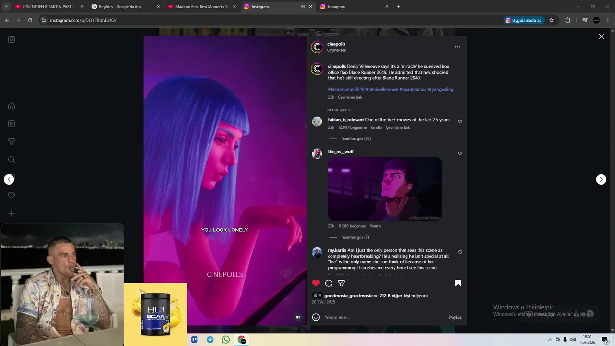
Task: Mute audio on the playing Instagram tab
Action: 303,7
